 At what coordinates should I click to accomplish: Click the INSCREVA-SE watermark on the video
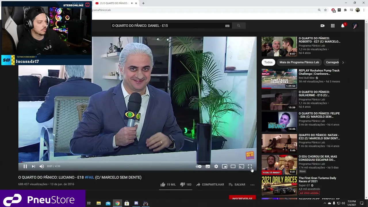coord(250,155)
